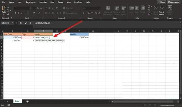Toggle Underline formatting
This screenshot has height=107, width=182.
coord(22,13)
